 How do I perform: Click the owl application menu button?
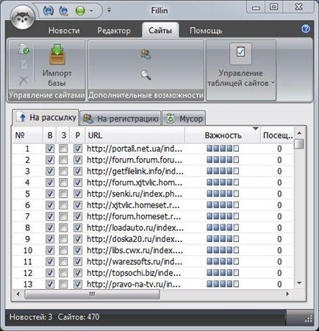[22, 18]
